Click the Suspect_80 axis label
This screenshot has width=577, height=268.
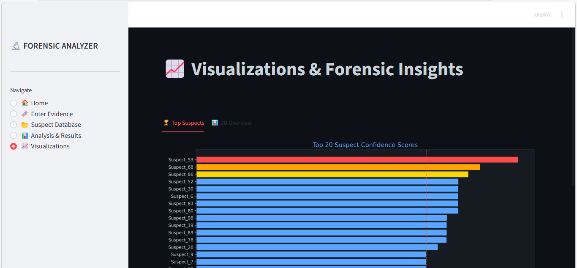click(x=181, y=211)
